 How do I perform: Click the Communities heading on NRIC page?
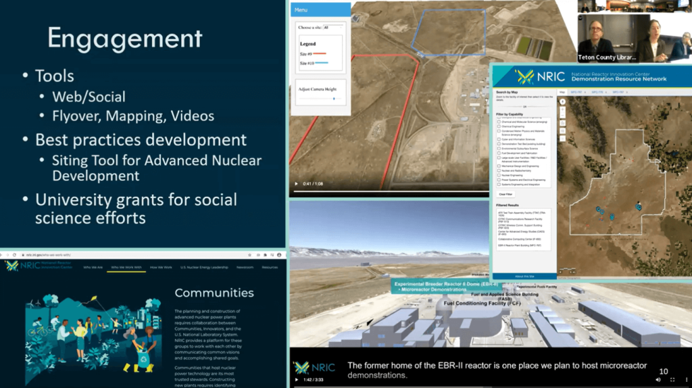(214, 293)
